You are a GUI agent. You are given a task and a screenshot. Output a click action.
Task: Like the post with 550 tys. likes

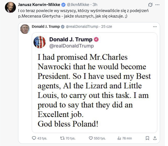click(90, 138)
